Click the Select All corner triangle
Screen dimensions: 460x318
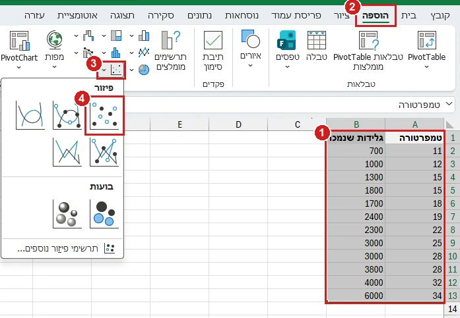(x=449, y=124)
